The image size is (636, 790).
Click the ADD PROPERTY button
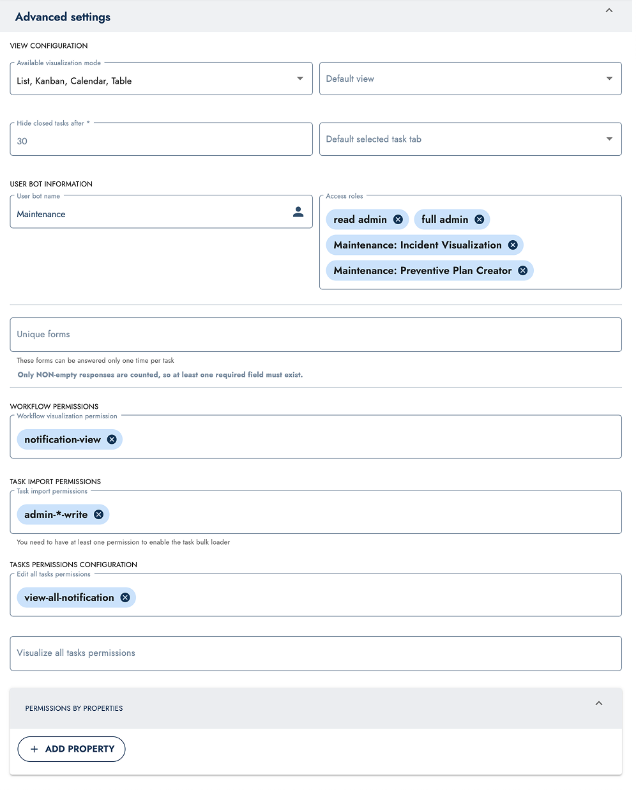coord(71,748)
